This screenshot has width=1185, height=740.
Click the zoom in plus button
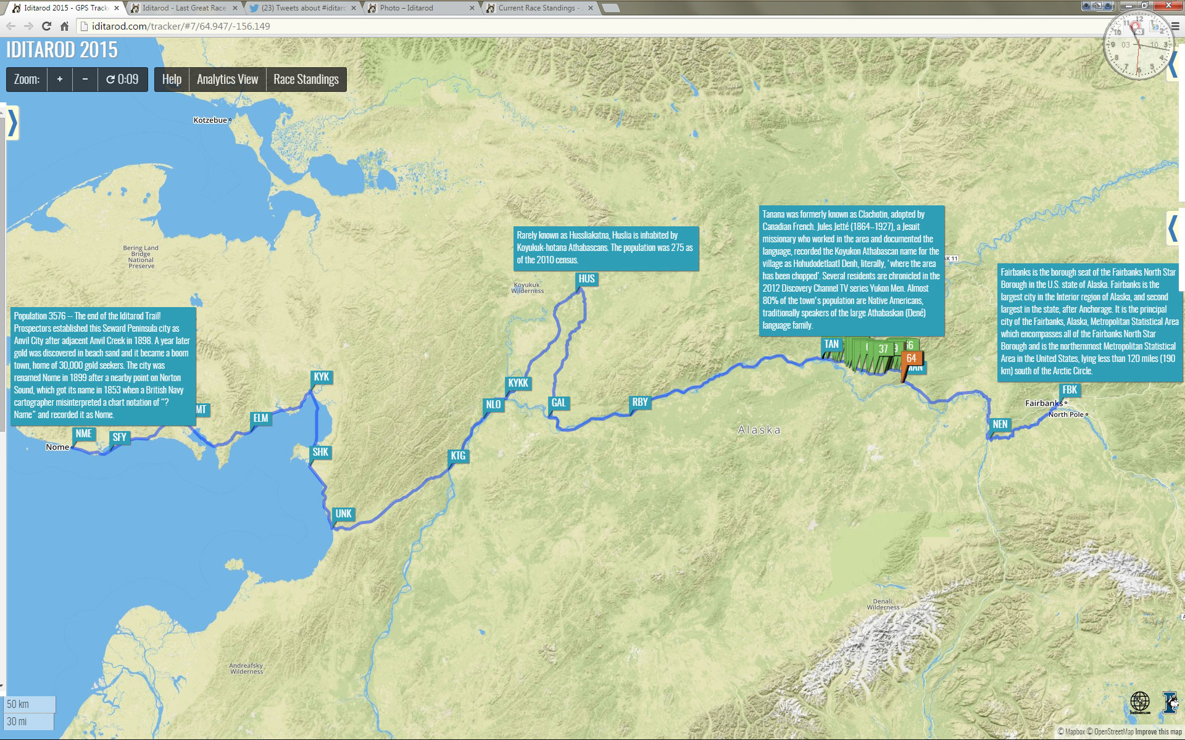(x=60, y=80)
